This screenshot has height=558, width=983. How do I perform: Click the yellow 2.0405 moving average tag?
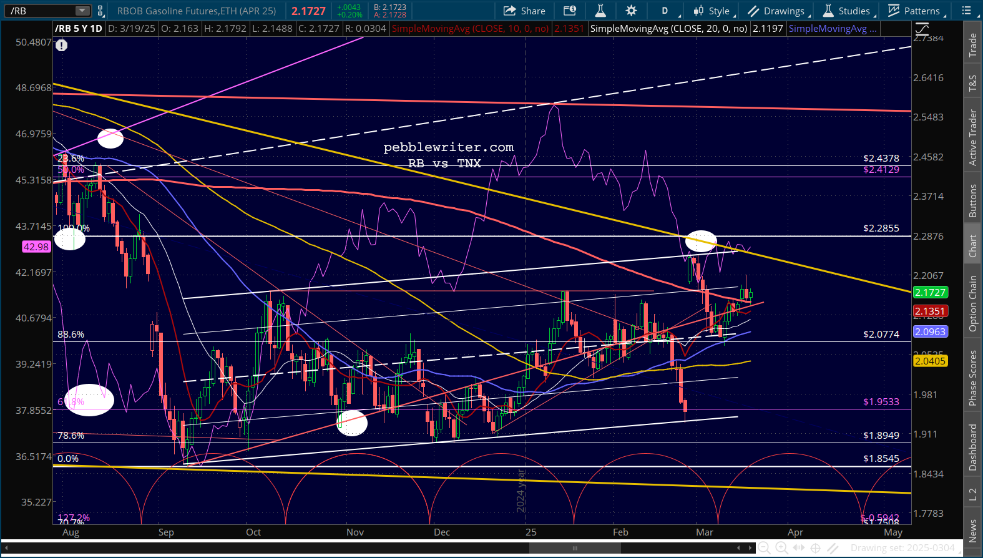930,361
